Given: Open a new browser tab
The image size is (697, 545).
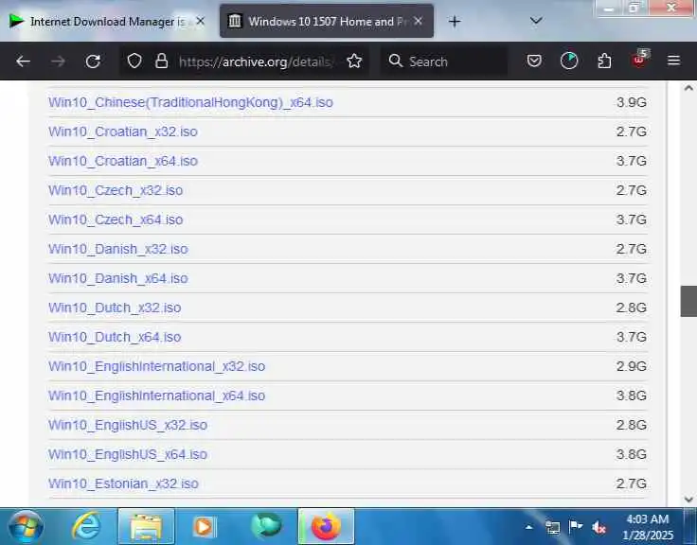Looking at the screenshot, I should point(455,22).
